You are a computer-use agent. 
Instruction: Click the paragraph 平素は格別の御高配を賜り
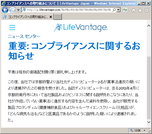coord(47,72)
